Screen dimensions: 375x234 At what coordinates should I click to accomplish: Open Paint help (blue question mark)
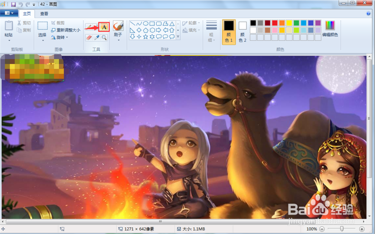click(368, 14)
